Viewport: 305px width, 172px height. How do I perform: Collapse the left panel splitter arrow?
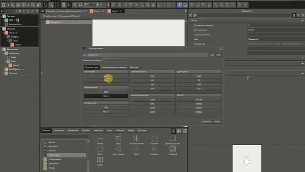coord(41,73)
